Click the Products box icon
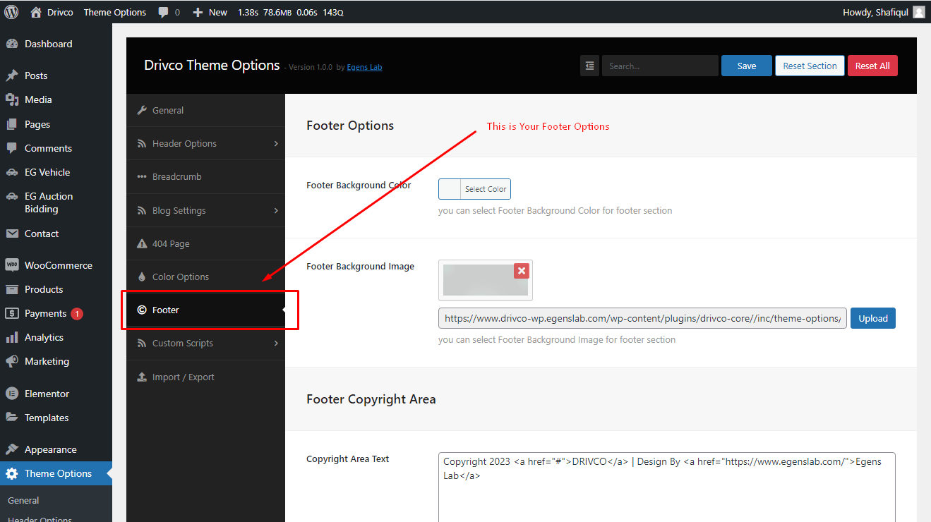This screenshot has width=931, height=522. [11, 289]
